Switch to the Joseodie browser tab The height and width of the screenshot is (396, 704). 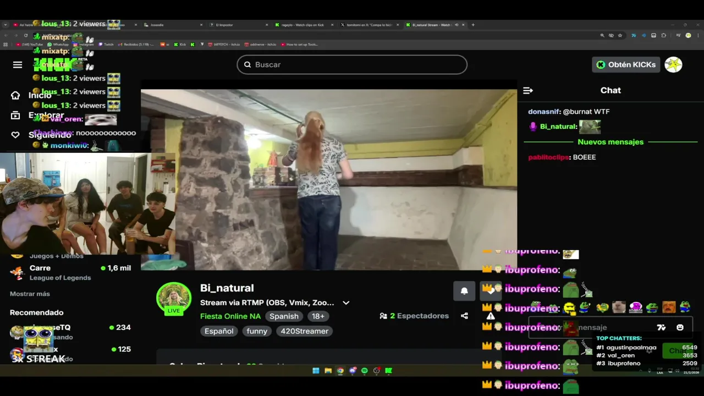pos(173,25)
